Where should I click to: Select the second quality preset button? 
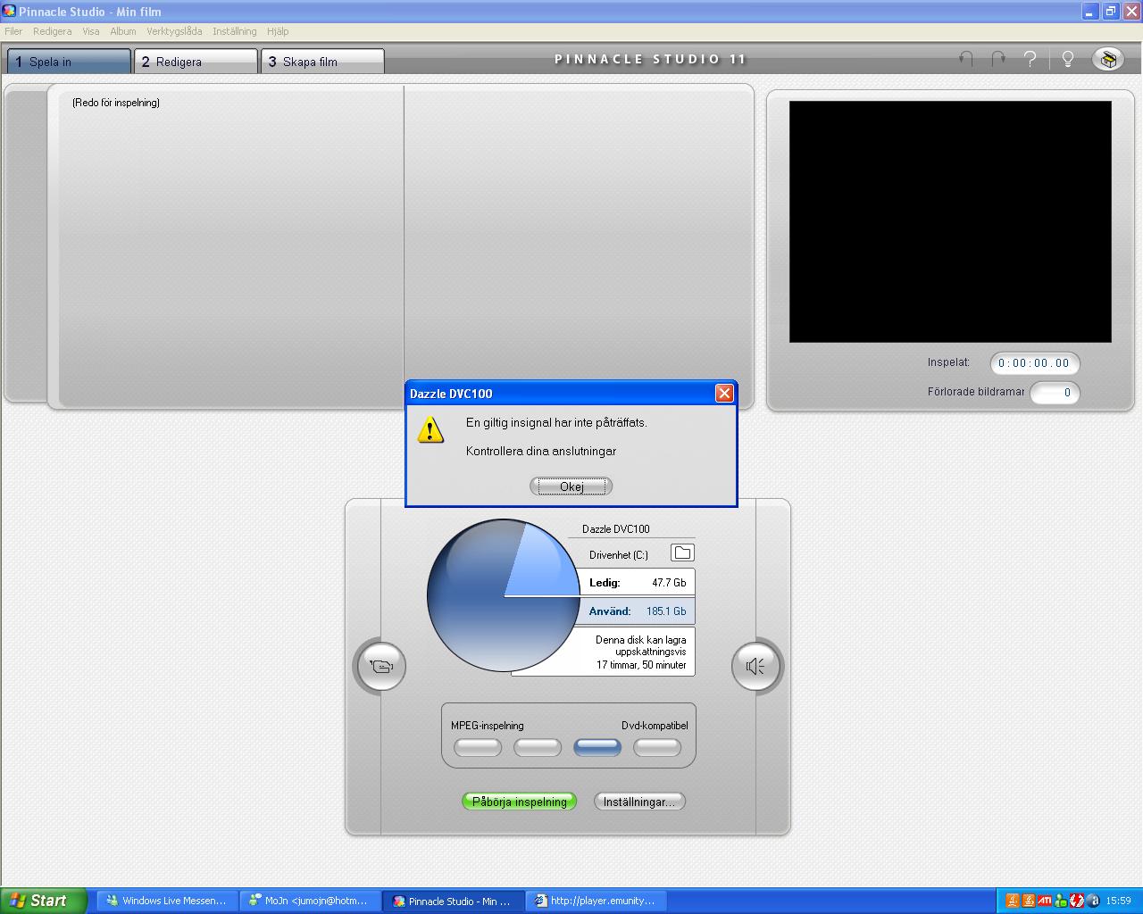point(538,748)
